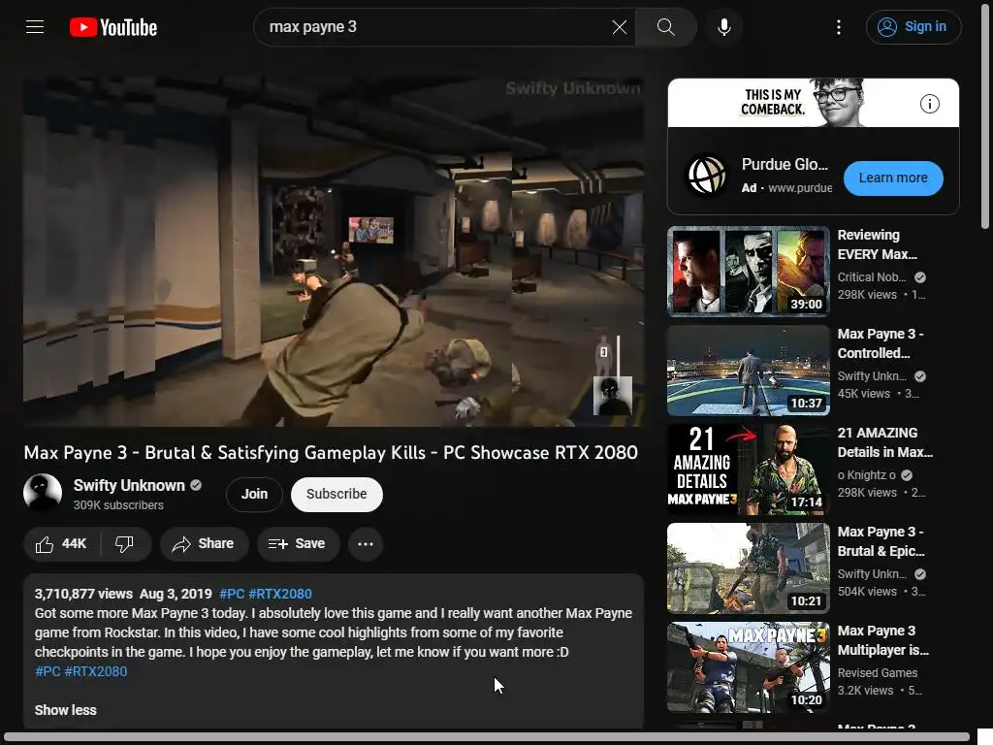Clear the search box with X
The height and width of the screenshot is (745, 993).
tap(620, 26)
